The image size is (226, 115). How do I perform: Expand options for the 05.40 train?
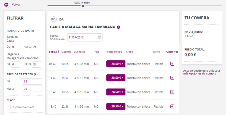[x=172, y=64]
